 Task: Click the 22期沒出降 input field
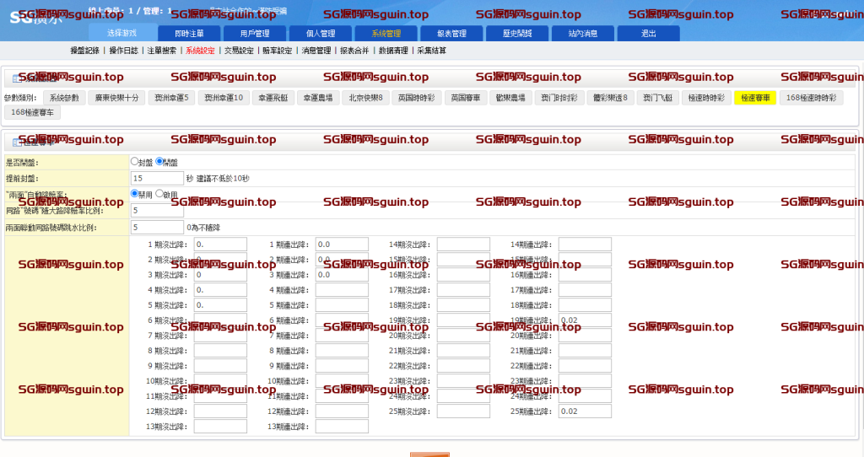pos(463,366)
